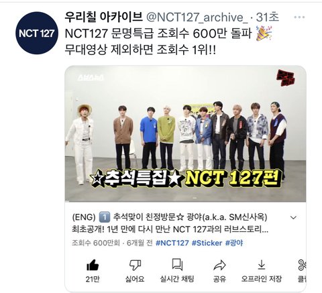This screenshot has width=322, height=293.
Task: Open the #광야 hashtag link
Action: 234,243
